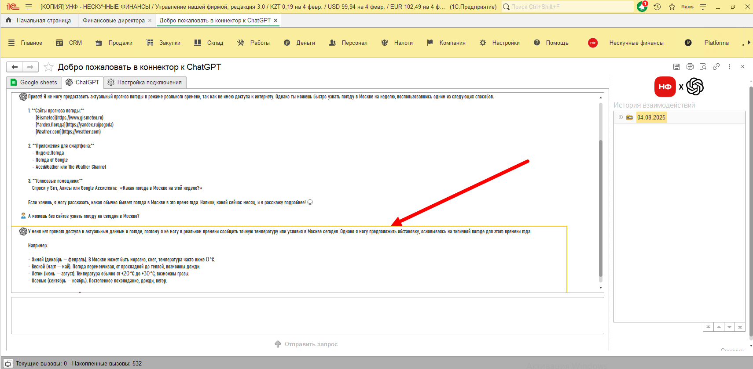Click in the message input text area
The height and width of the screenshot is (369, 753).
point(307,315)
